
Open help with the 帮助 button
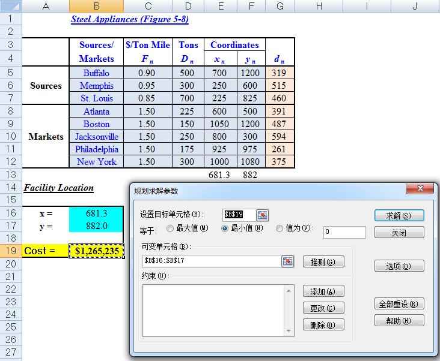399,321
